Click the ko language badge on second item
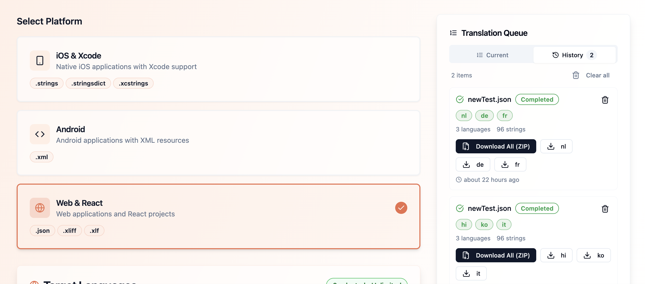Image resolution: width=645 pixels, height=284 pixels. [x=484, y=224]
